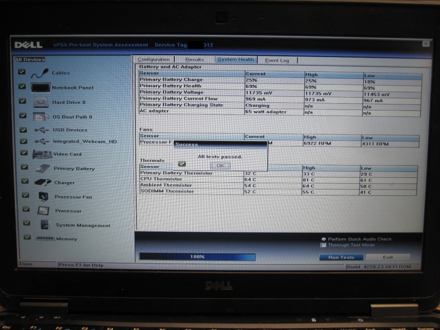Click the 11735 mV current voltage value
Image resolution: width=440 pixels, height=330 pixels.
[259, 93]
